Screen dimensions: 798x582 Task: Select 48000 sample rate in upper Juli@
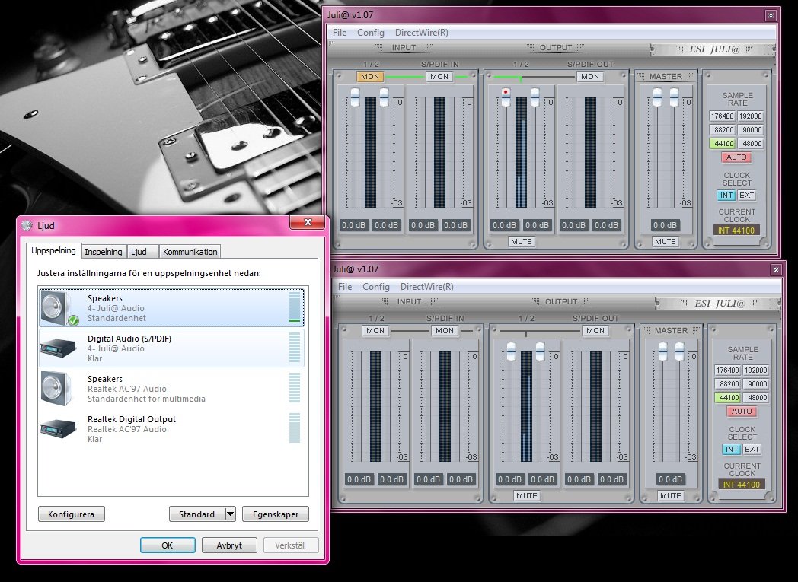click(x=751, y=143)
